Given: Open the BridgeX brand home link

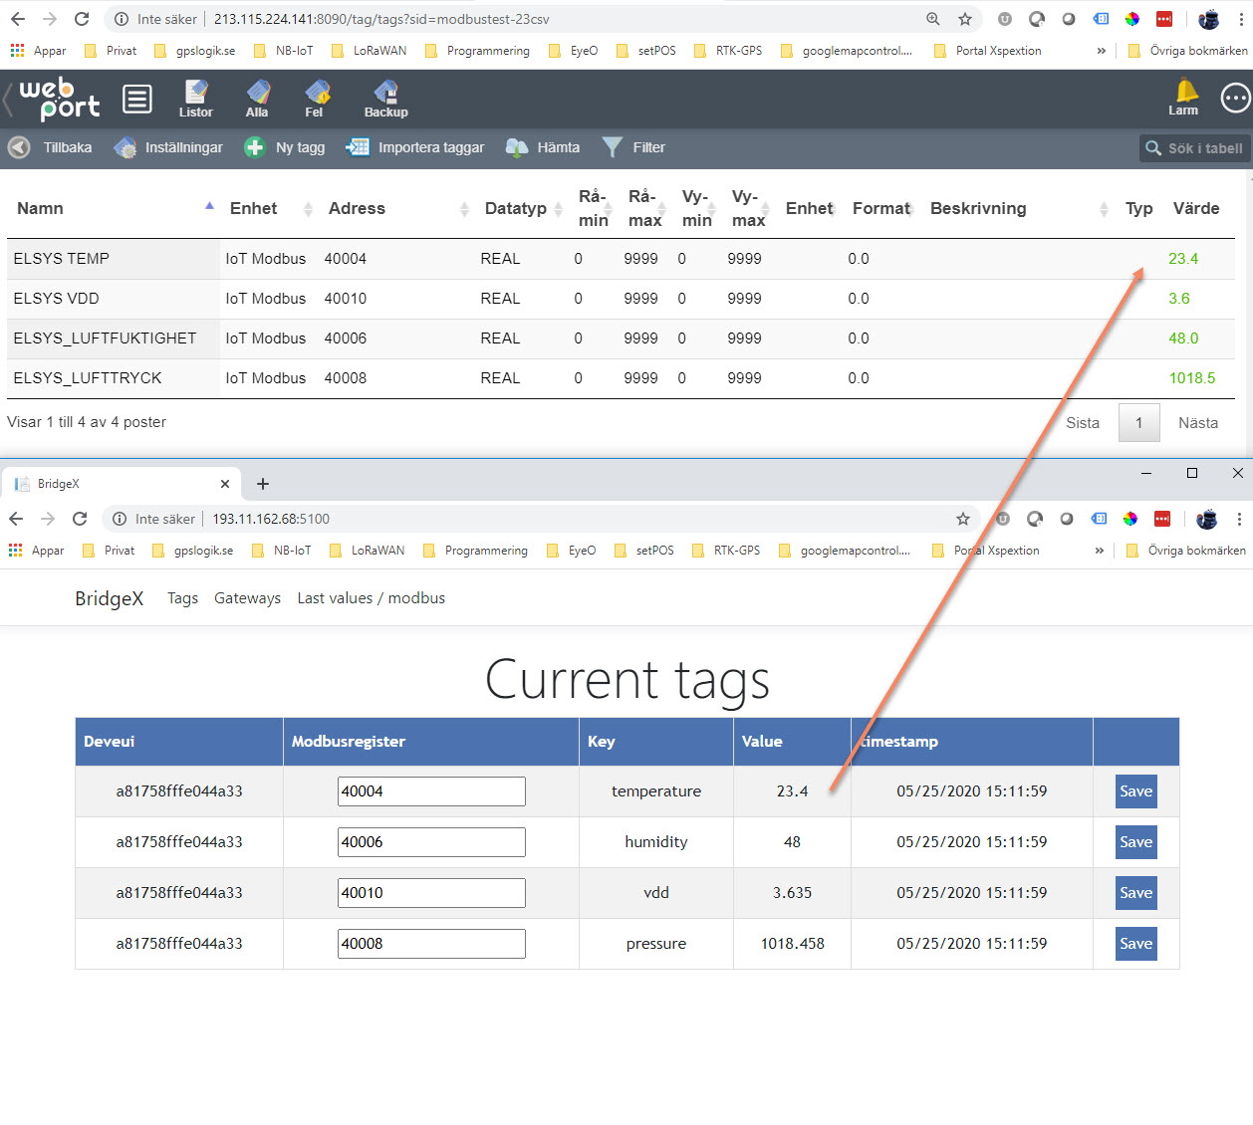Looking at the screenshot, I should [110, 598].
